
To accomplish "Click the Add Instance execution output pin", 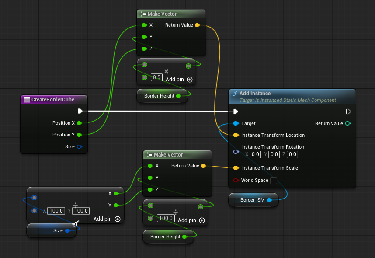I will 348,111.
